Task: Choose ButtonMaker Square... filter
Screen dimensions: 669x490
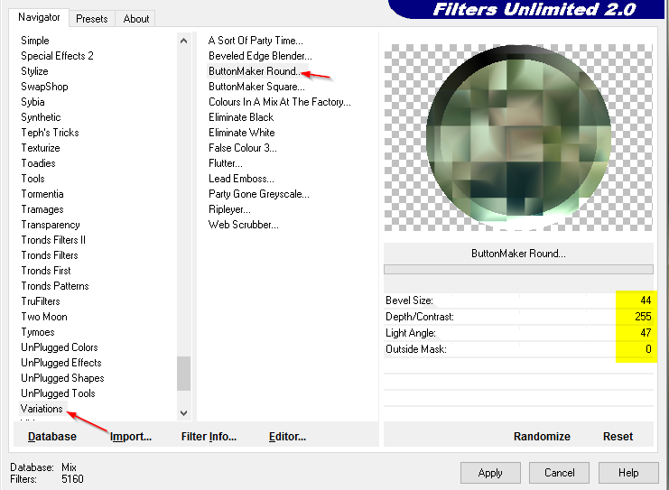Action: click(x=256, y=87)
